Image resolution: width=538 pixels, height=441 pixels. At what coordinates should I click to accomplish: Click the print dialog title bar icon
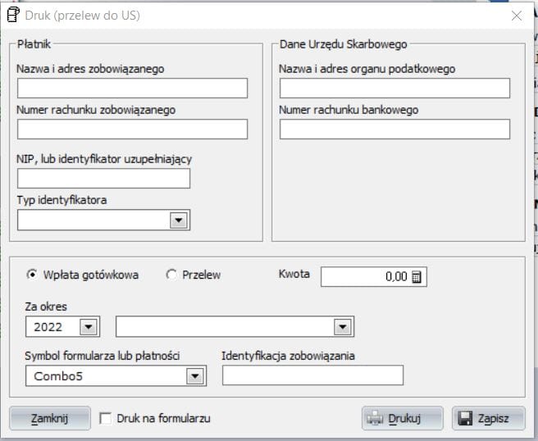pos(13,15)
